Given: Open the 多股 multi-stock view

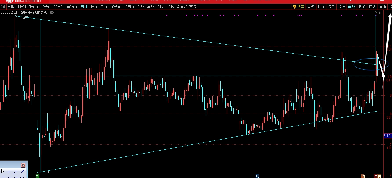Looking at the screenshot, I should click(x=331, y=7).
